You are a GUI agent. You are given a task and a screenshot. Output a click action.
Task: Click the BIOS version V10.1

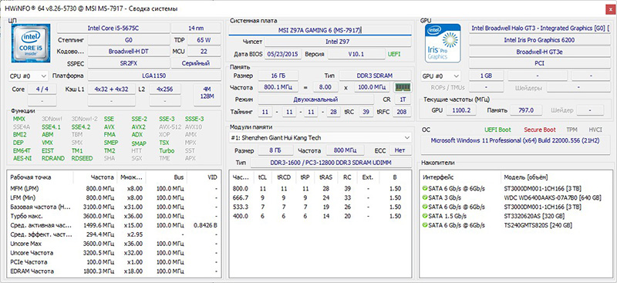pyautogui.click(x=356, y=54)
